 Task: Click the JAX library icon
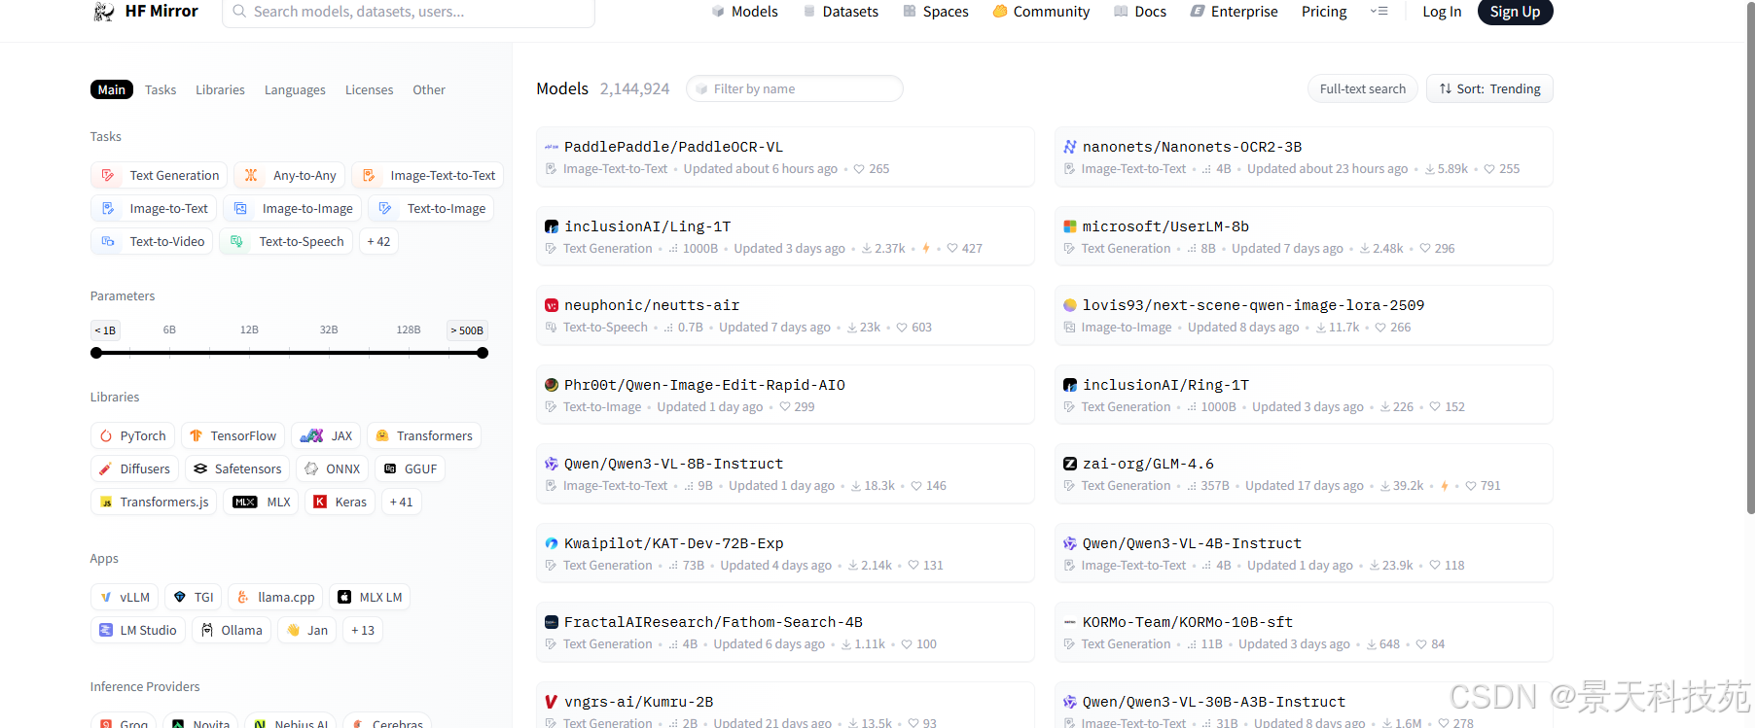coord(311,436)
